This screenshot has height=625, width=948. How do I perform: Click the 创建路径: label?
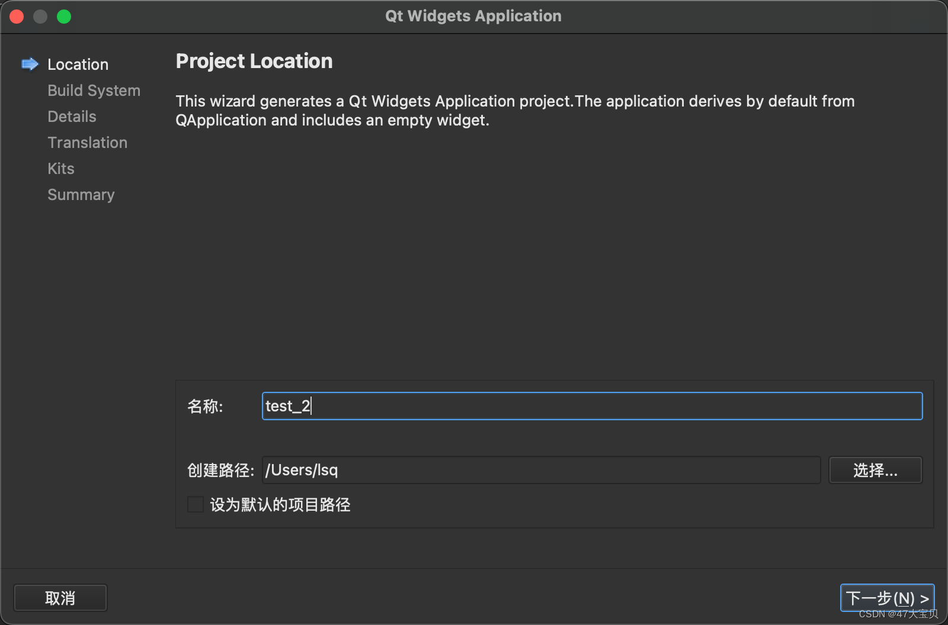pos(220,470)
